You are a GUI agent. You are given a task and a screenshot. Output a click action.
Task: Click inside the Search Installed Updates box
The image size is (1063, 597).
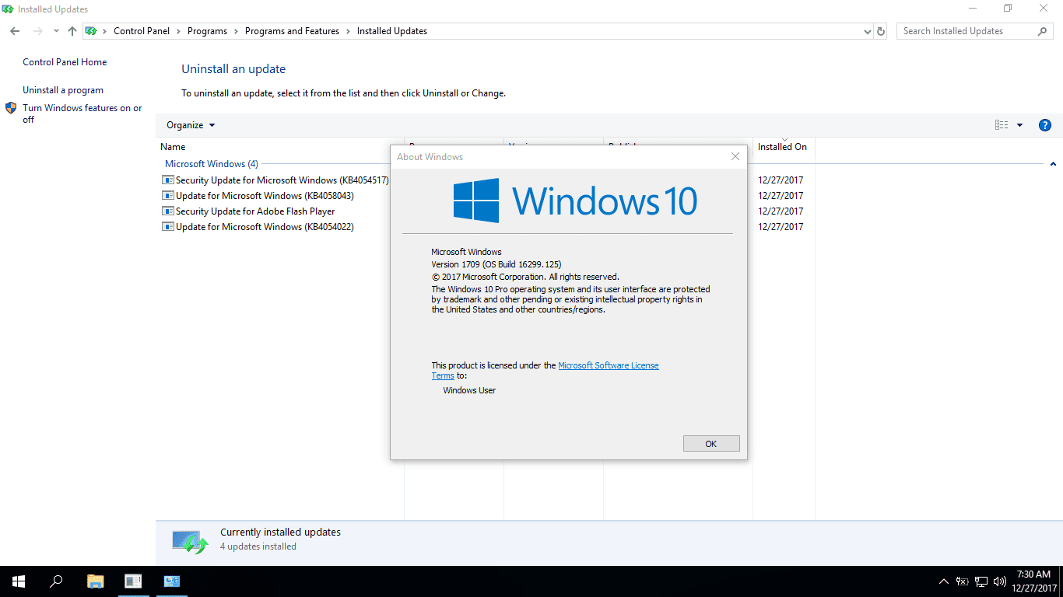(965, 31)
